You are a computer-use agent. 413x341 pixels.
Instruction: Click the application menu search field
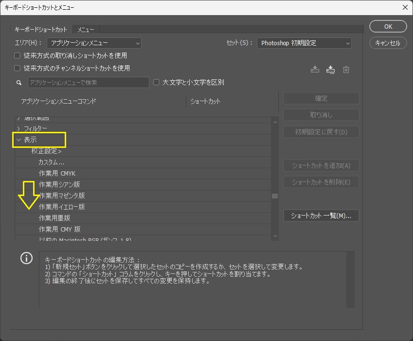click(88, 83)
